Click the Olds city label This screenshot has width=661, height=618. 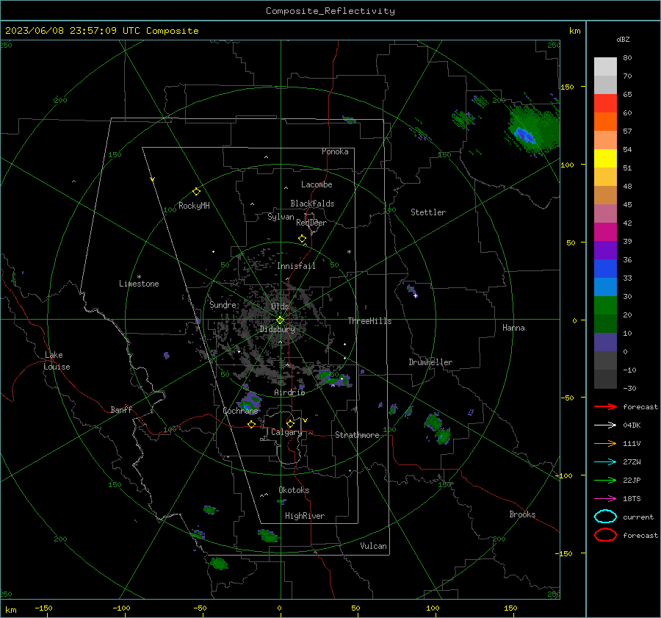tap(280, 306)
